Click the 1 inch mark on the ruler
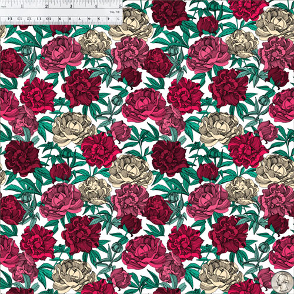The width and height of the screenshot is (294, 294). point(22,6)
